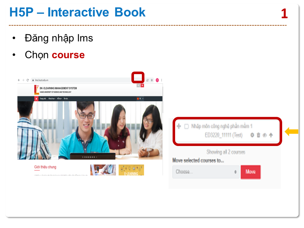Click the grey search icon in LMS header
The height and width of the screenshot is (228, 304).
click(x=138, y=85)
